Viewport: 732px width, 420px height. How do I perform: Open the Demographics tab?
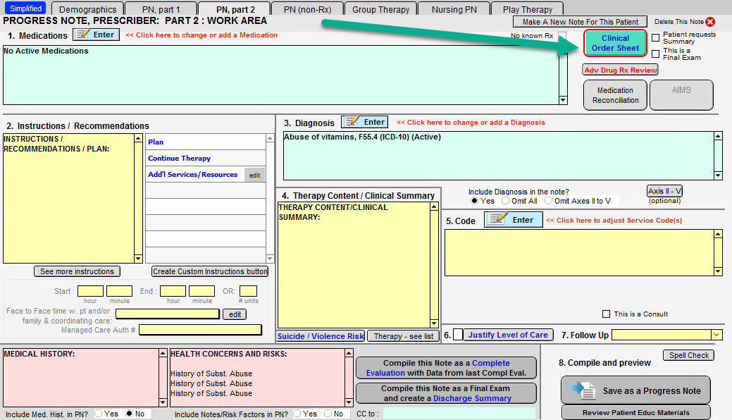(87, 9)
